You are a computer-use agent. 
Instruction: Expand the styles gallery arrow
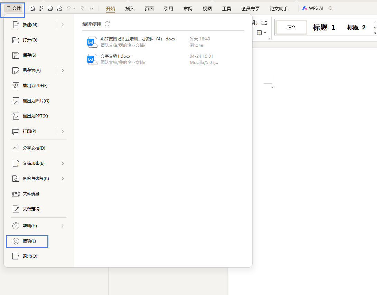tap(375, 33)
